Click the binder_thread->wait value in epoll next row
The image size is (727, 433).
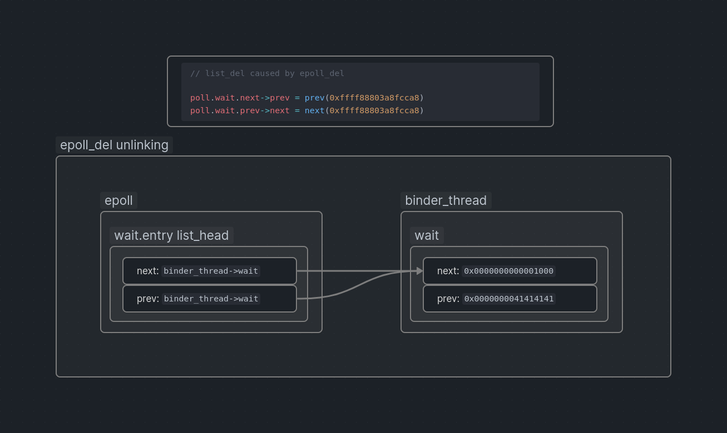pyautogui.click(x=211, y=271)
